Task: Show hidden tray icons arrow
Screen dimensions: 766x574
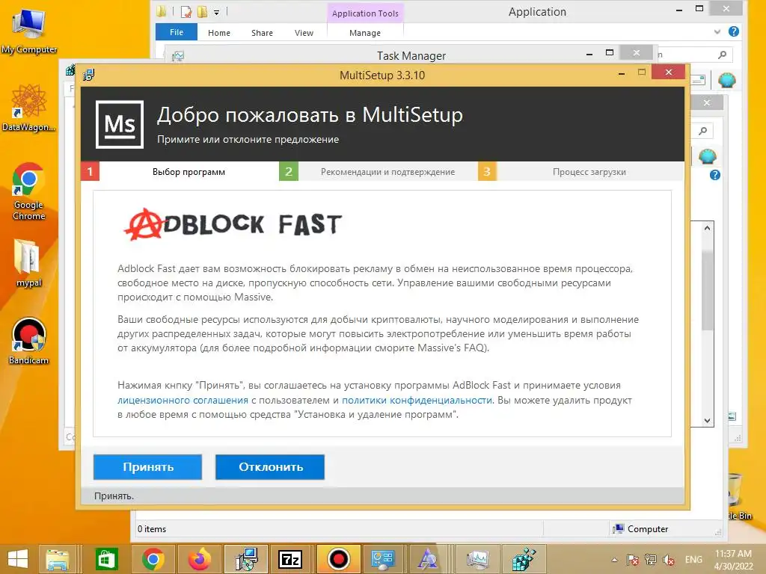Action: click(x=615, y=560)
